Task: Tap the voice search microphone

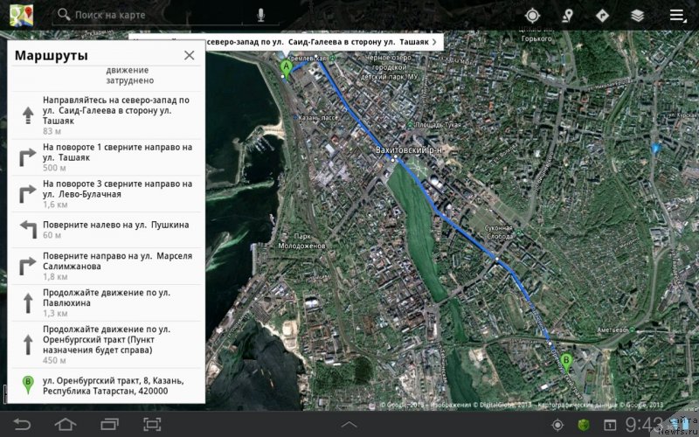Action: pyautogui.click(x=260, y=15)
